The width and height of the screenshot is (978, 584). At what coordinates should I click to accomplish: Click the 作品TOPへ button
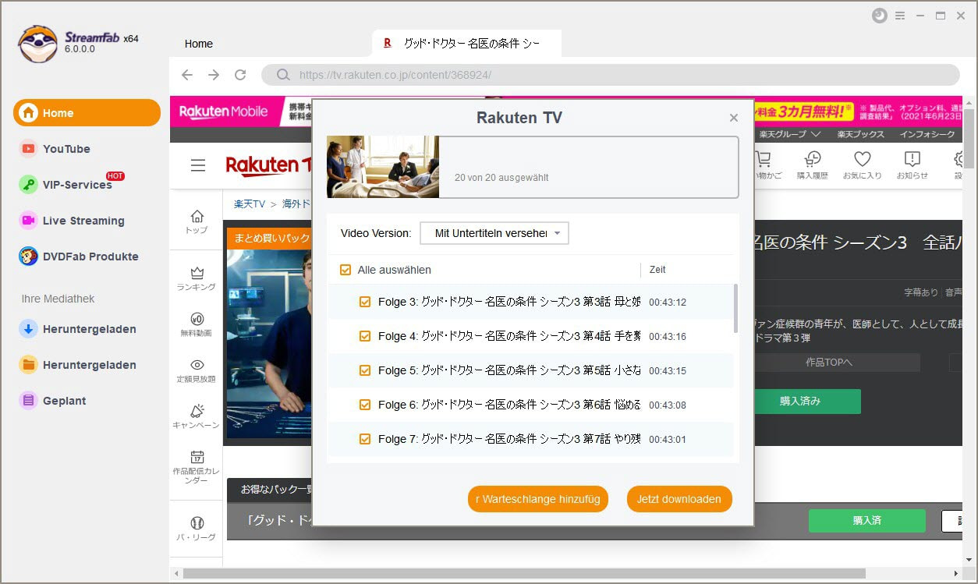tap(829, 363)
